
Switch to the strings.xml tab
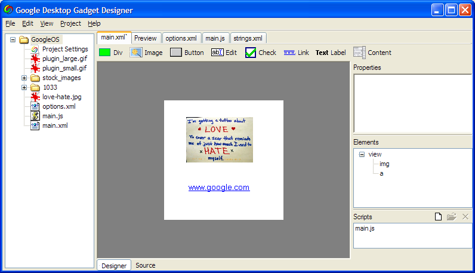coord(248,38)
